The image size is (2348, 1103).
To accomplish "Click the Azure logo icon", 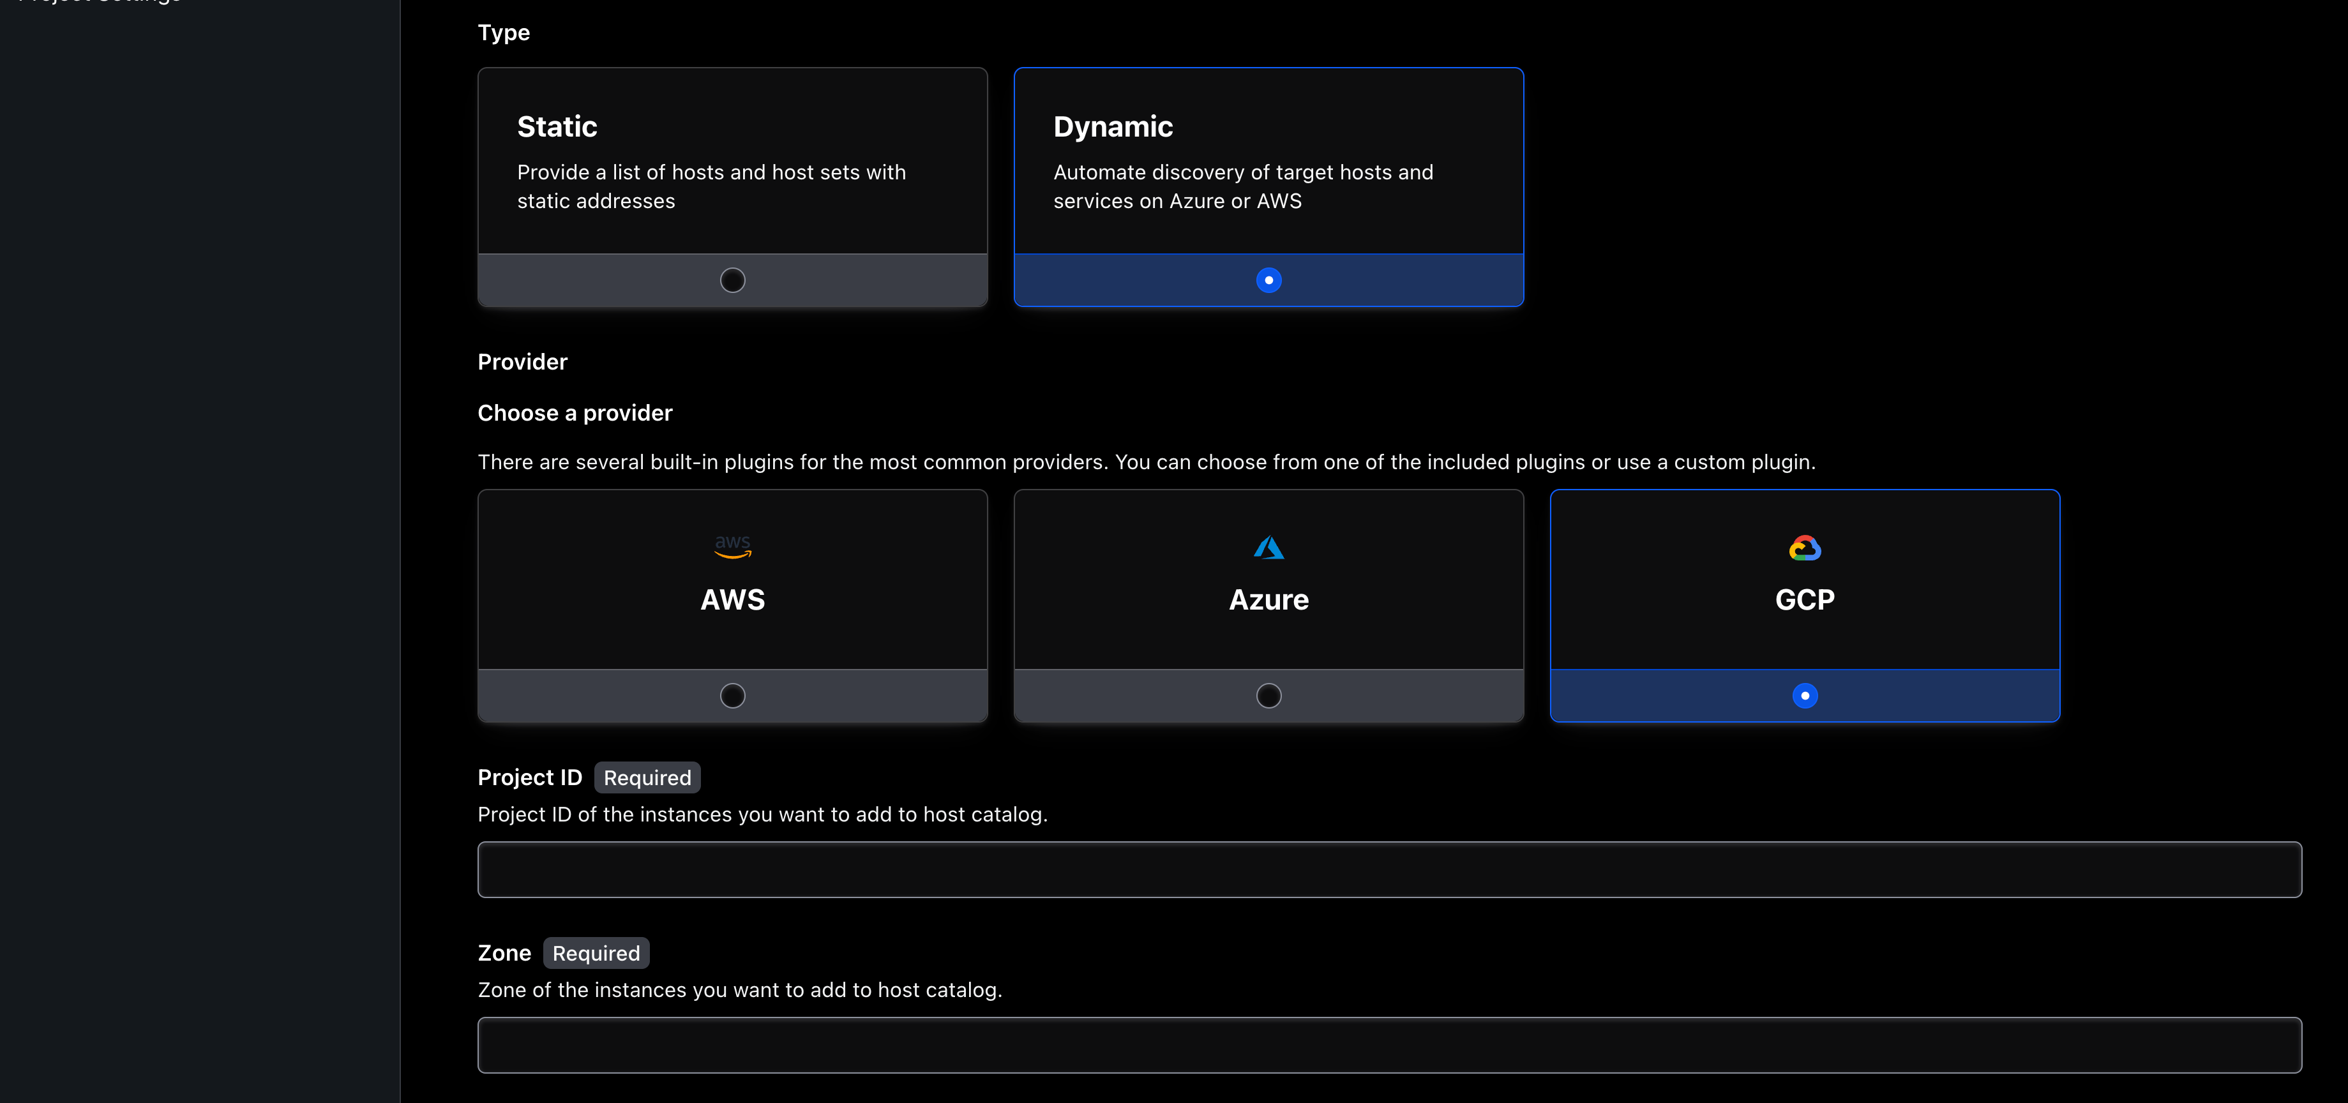I will coord(1268,546).
